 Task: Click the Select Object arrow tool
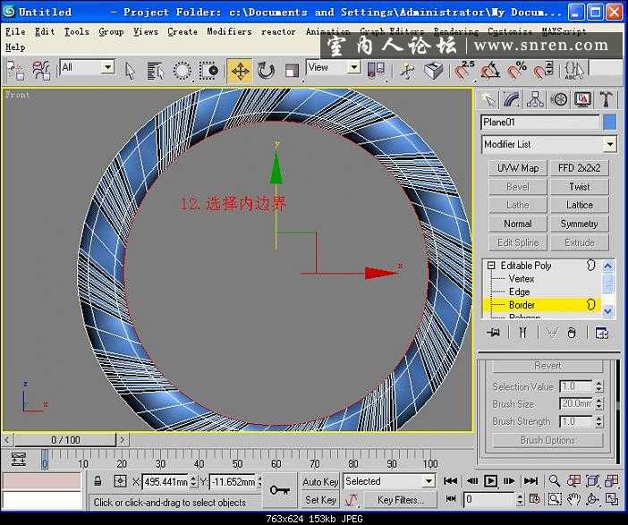pos(130,71)
